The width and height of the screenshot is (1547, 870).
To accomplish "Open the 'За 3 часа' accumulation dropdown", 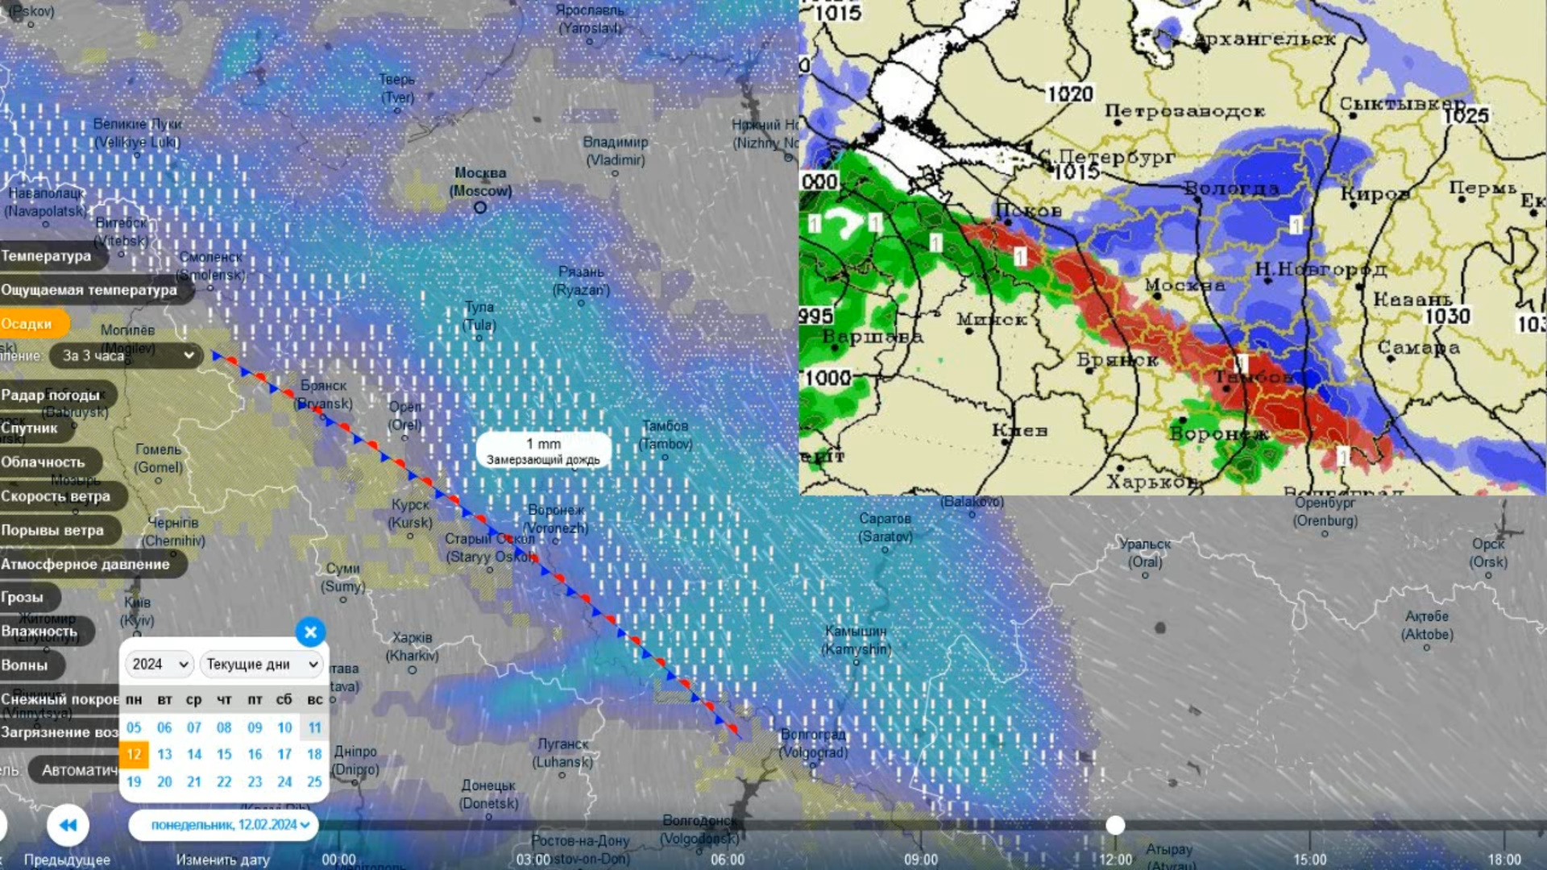I will (125, 355).
